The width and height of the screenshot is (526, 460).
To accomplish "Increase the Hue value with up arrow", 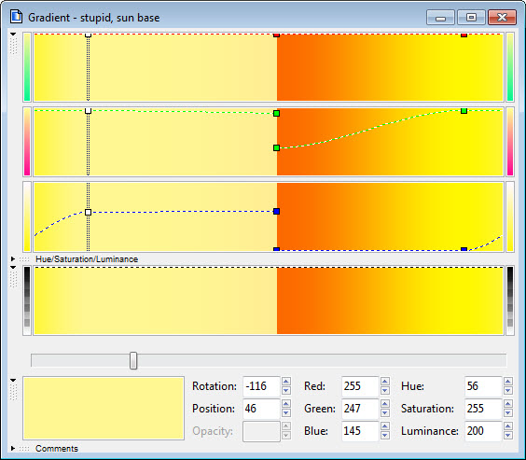I will coord(508,381).
